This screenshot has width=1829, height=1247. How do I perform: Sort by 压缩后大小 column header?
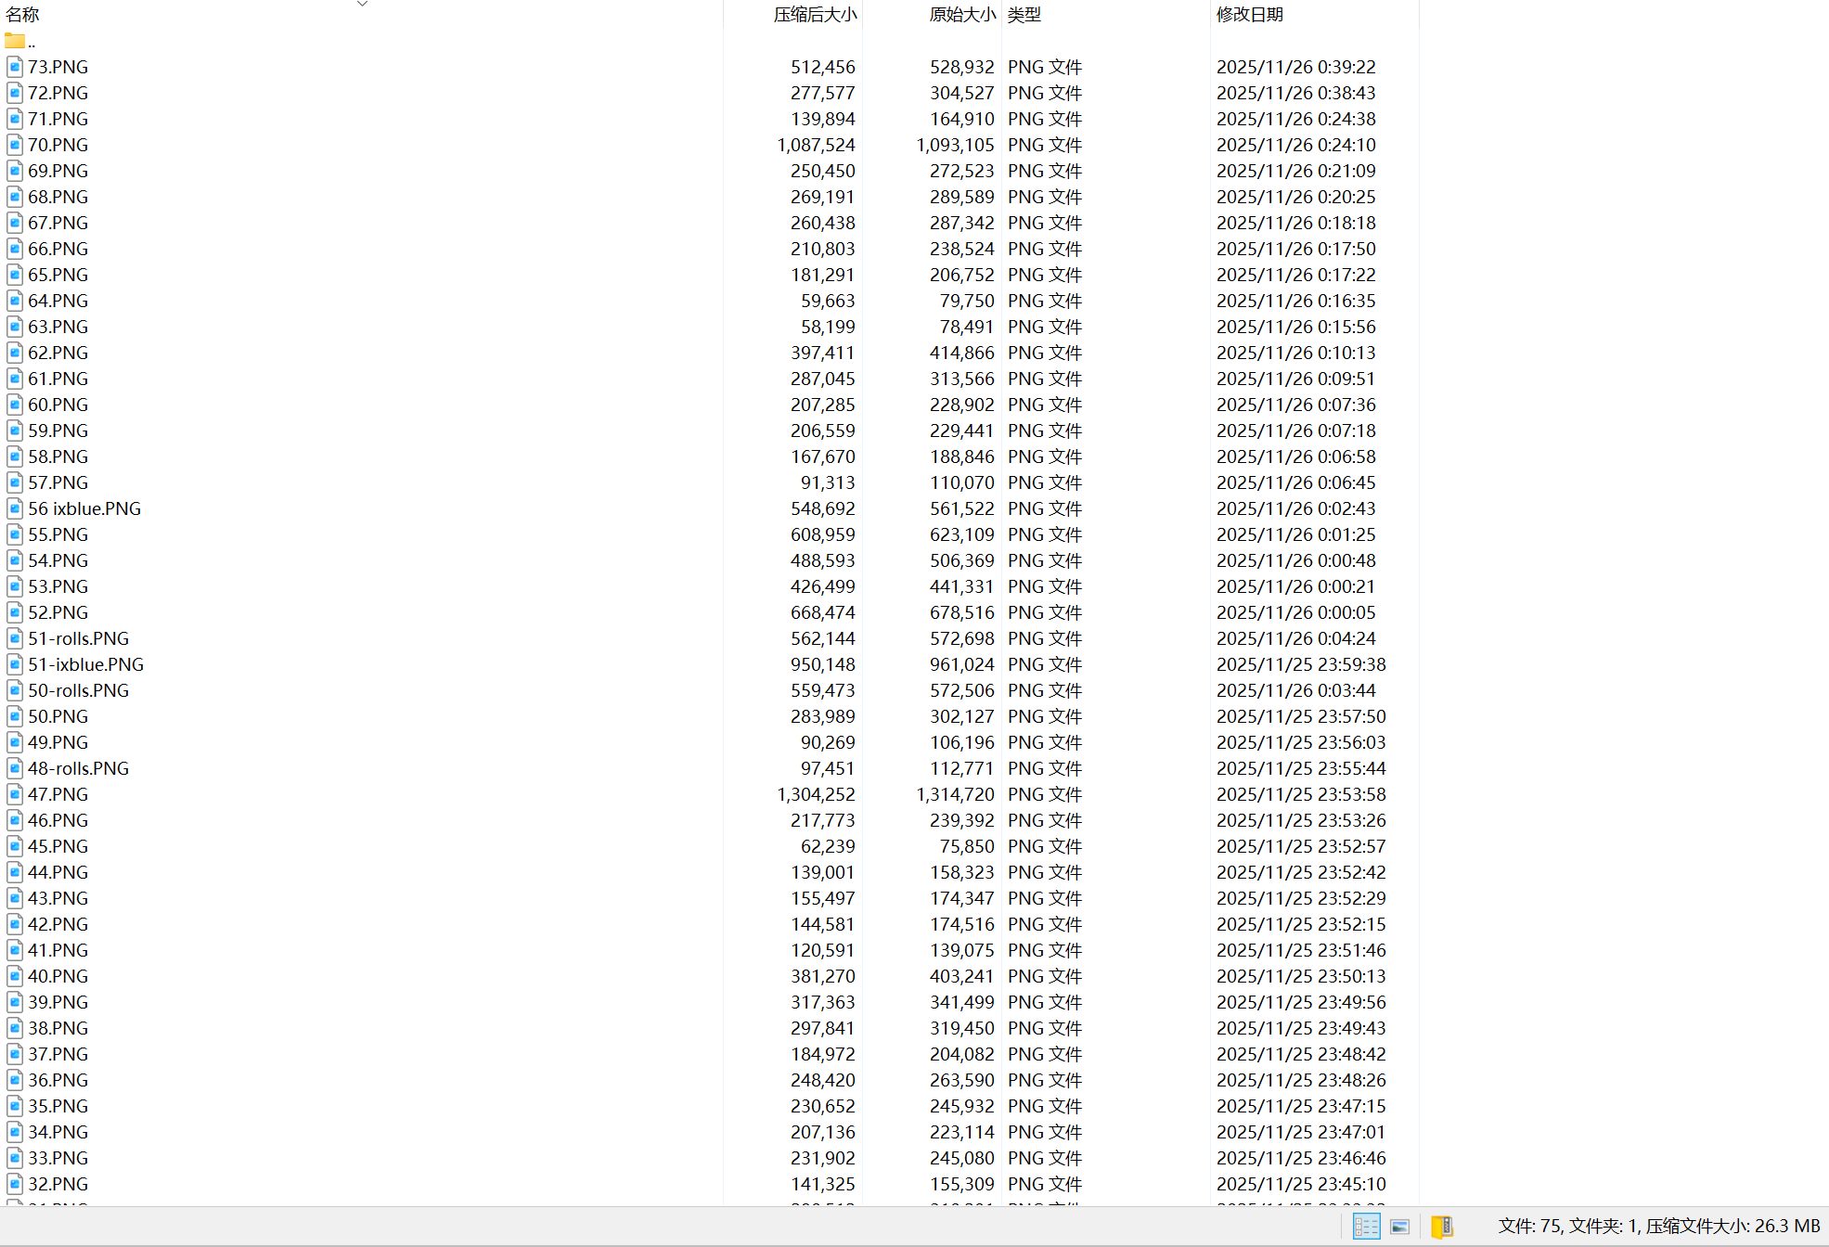click(x=815, y=15)
